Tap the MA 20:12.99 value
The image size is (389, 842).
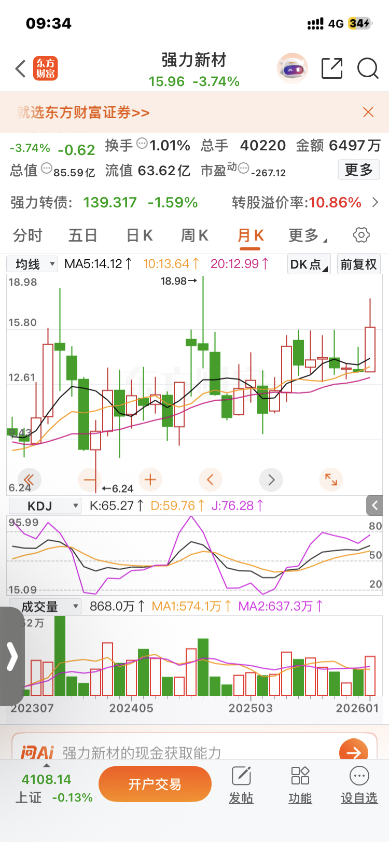[240, 264]
